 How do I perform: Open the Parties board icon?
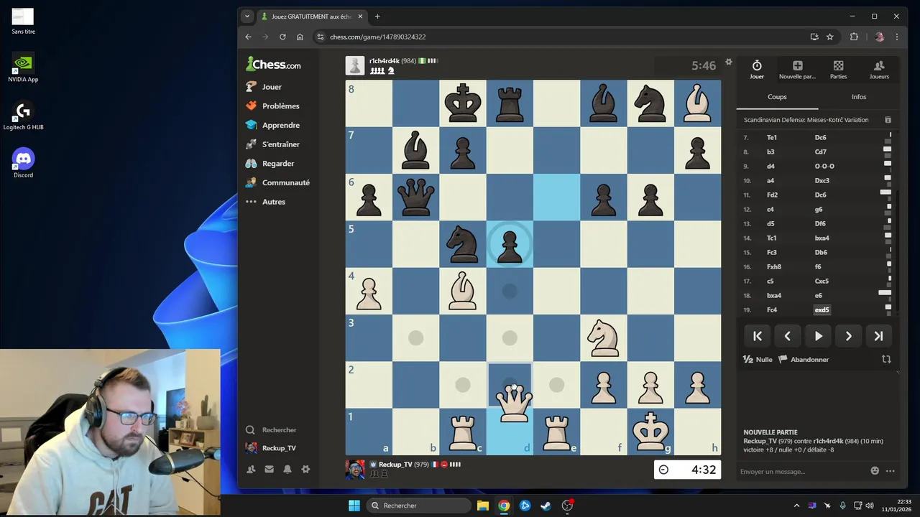(x=838, y=70)
